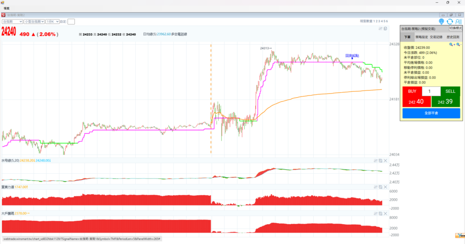Zoom out with the magnifier minus icon
This screenshot has height=244, width=465.
coord(458,45)
